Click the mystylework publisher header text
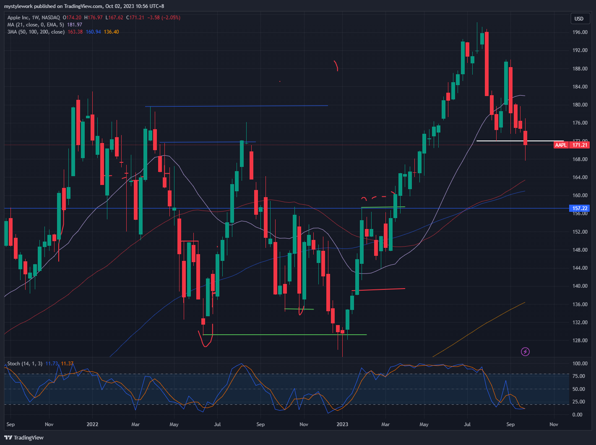Image resolution: width=596 pixels, height=445 pixels. (84, 6)
